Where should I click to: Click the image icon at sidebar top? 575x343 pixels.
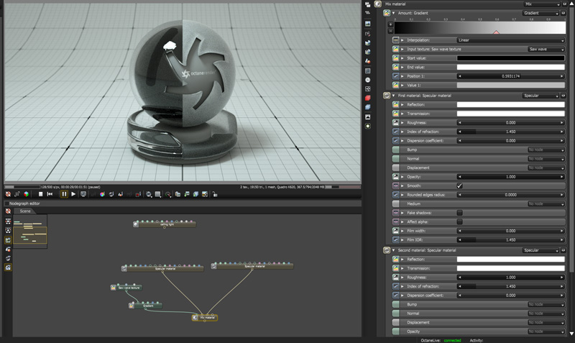coord(368,24)
